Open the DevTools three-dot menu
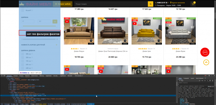216x105 pixels. pyautogui.click(x=212, y=76)
